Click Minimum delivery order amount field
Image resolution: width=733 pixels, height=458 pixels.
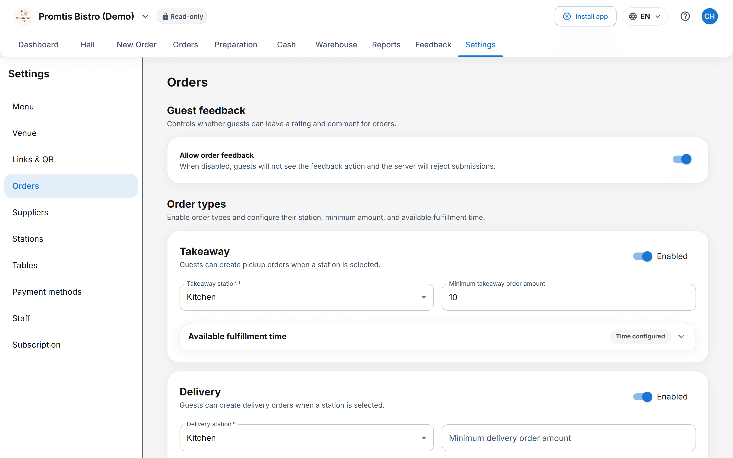click(x=569, y=438)
